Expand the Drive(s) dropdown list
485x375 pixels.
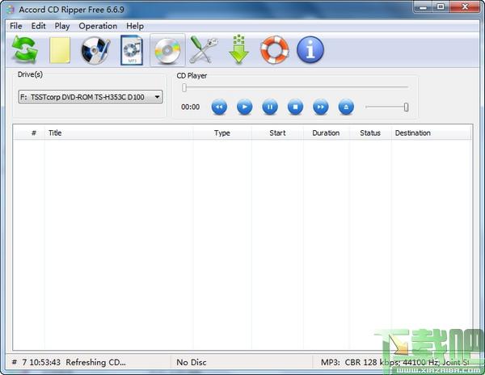(x=157, y=97)
